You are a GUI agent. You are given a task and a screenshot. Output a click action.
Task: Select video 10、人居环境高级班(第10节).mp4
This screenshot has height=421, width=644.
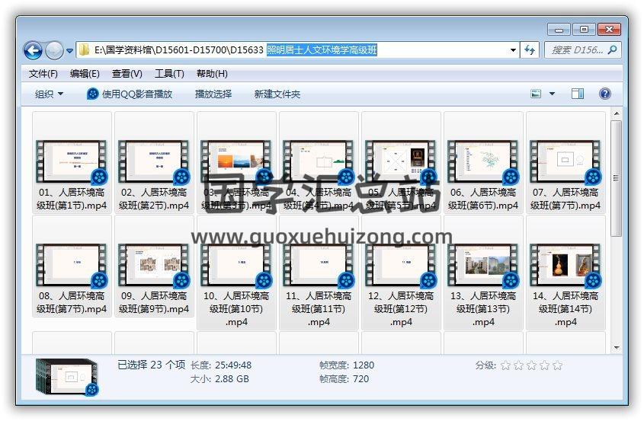(x=236, y=273)
